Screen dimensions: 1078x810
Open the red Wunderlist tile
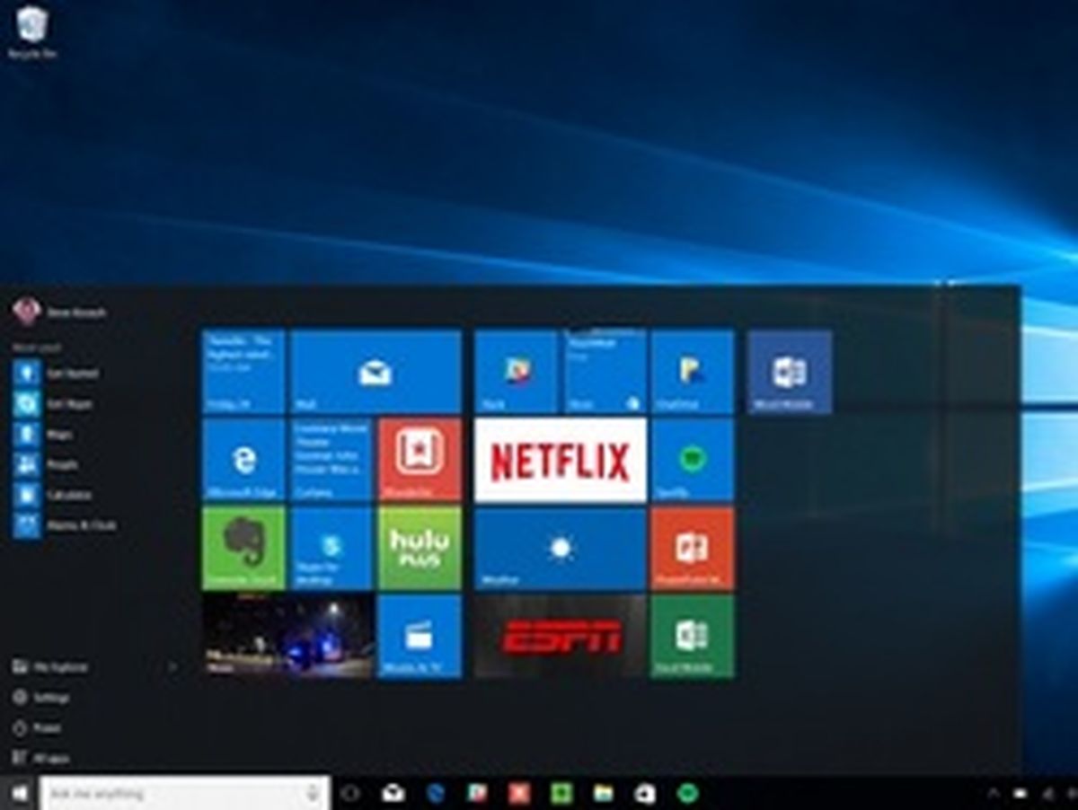pos(420,459)
